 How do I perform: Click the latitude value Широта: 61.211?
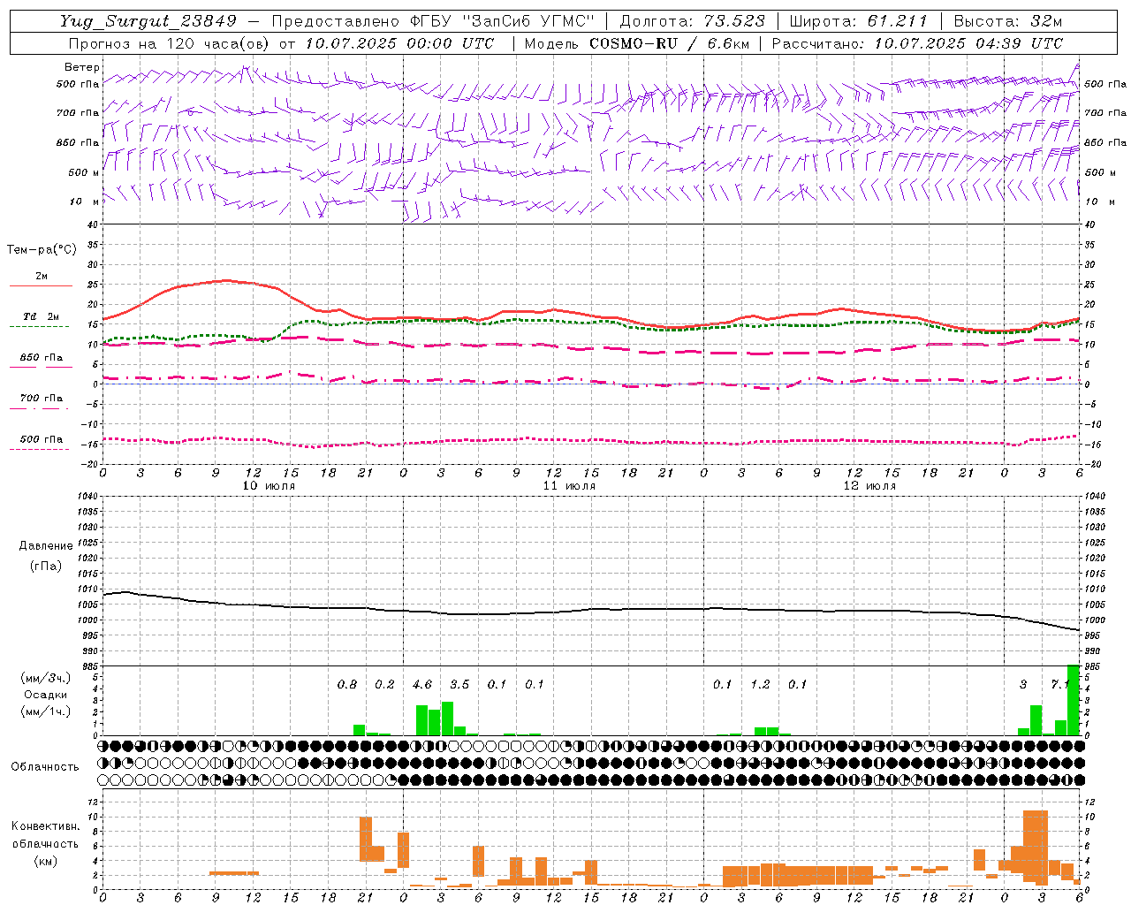[x=858, y=21]
